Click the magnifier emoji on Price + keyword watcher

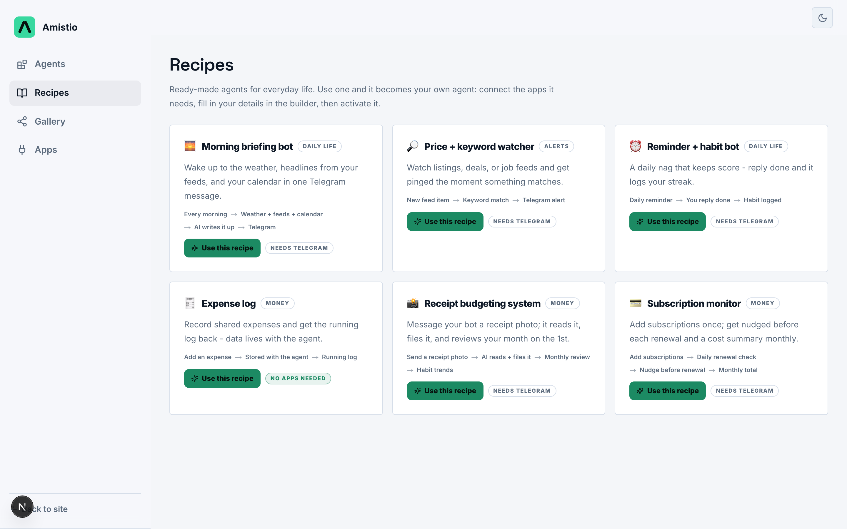pos(413,146)
